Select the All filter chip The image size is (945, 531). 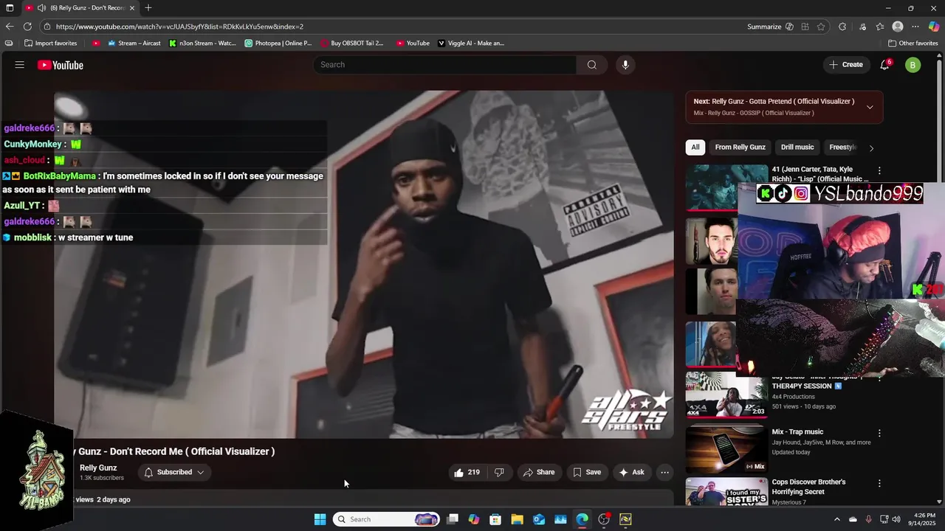pyautogui.click(x=695, y=147)
